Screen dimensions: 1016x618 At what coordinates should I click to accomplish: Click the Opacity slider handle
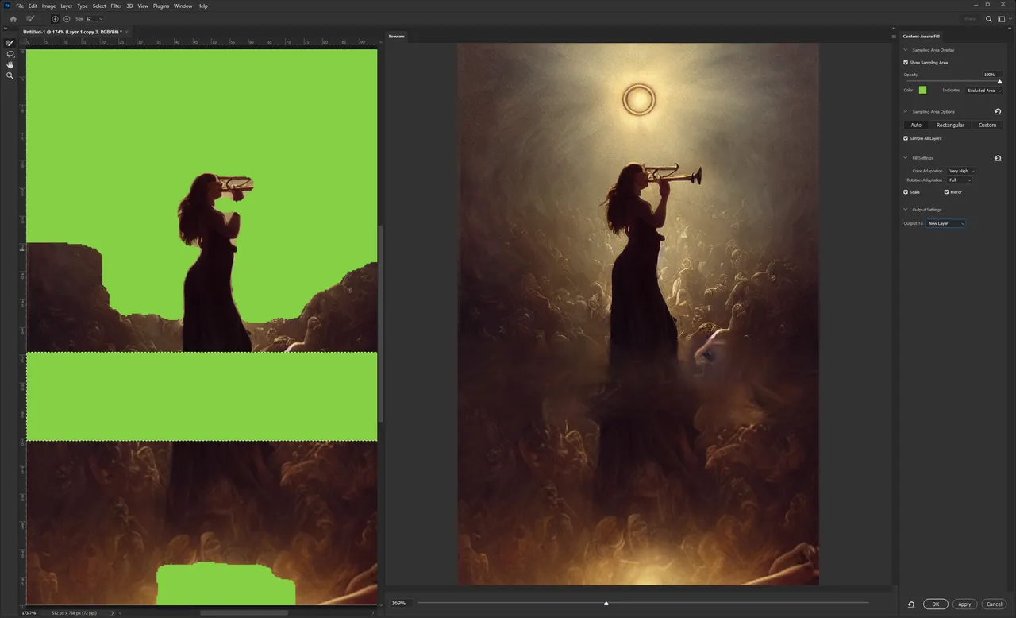999,81
